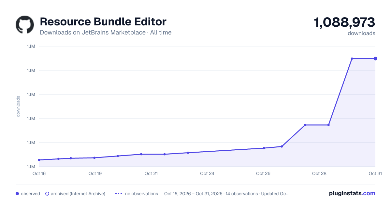Select the first data point at Oct 16
Viewport: 391px width, 205px height.
click(x=39, y=160)
